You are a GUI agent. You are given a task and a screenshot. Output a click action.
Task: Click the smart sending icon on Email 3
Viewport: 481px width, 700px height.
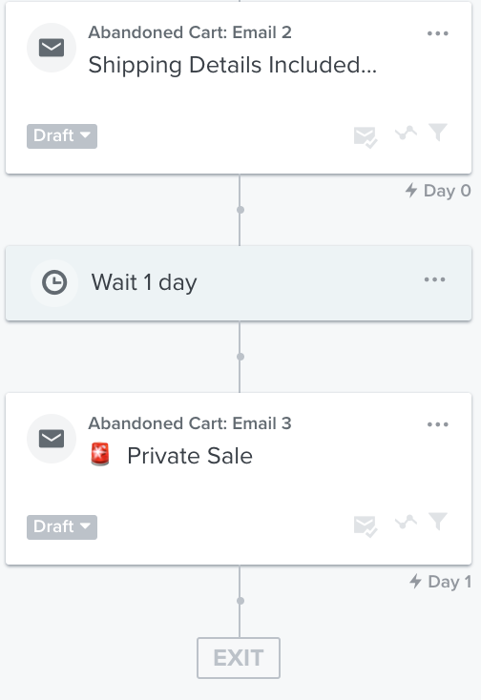coord(366,525)
